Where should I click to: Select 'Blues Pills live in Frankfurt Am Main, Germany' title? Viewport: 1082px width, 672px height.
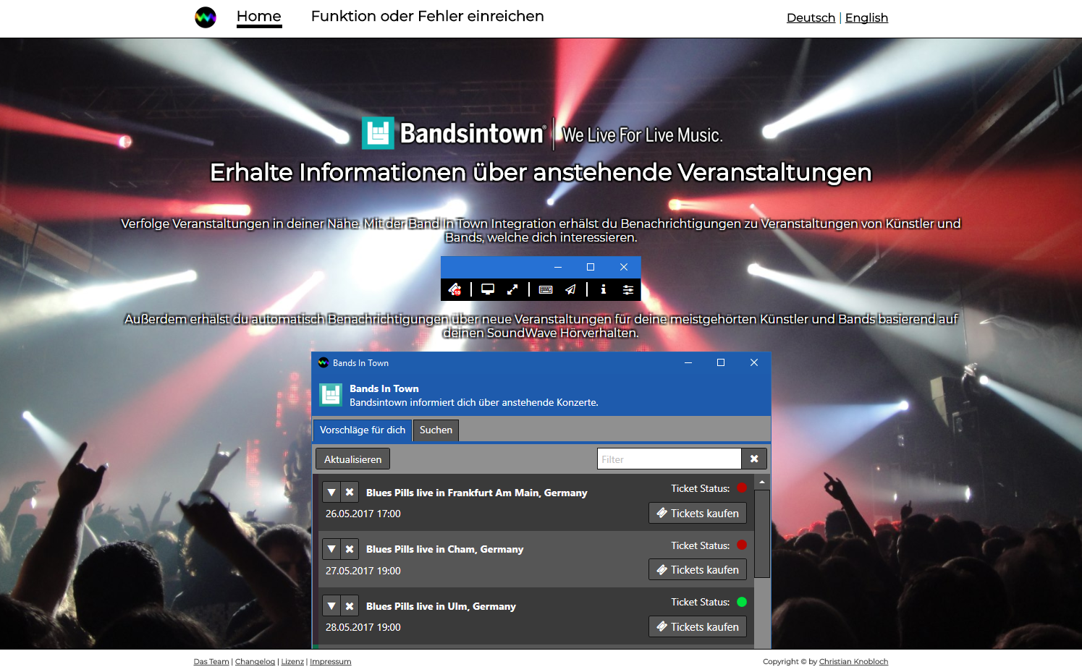pyautogui.click(x=476, y=493)
